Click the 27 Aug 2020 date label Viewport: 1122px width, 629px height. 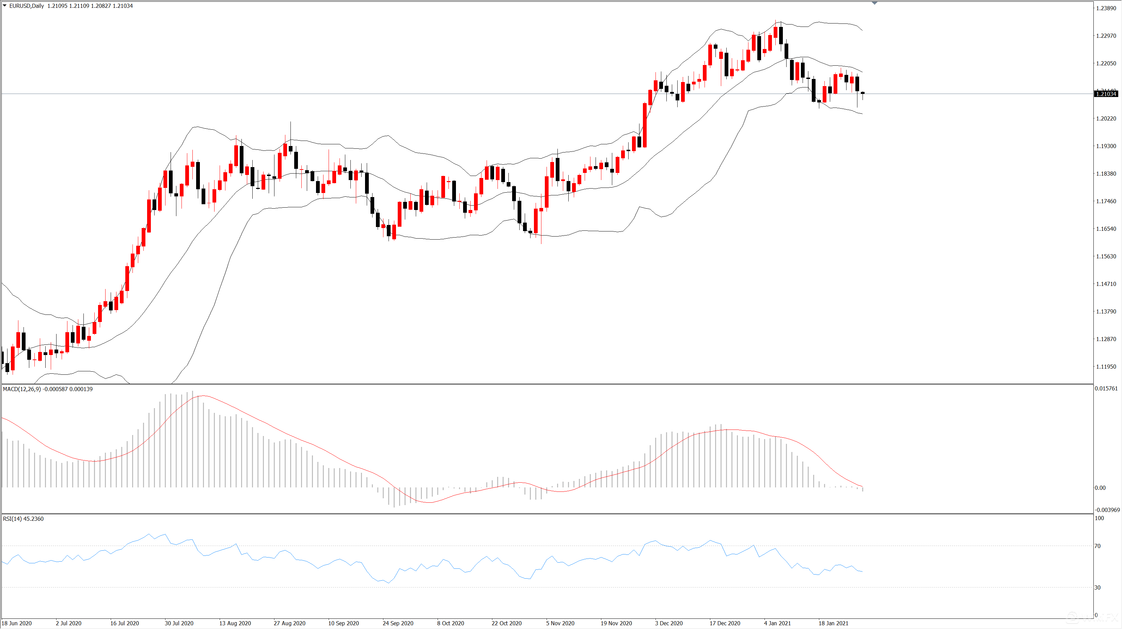(290, 623)
